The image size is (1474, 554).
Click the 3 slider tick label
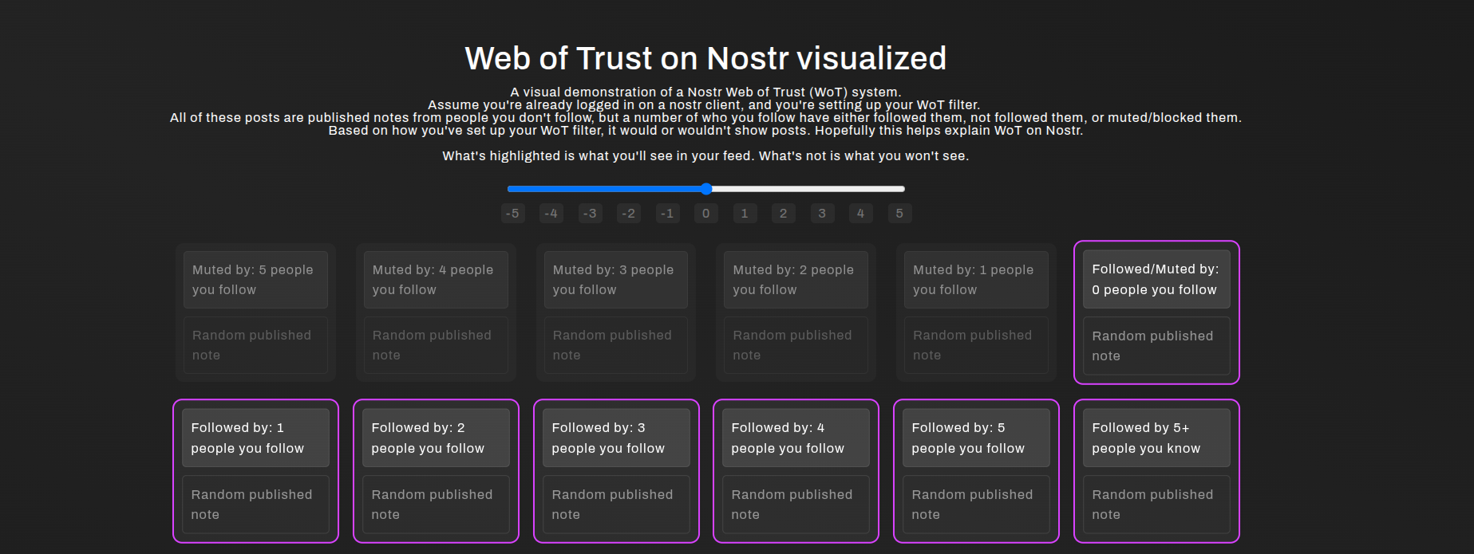822,214
